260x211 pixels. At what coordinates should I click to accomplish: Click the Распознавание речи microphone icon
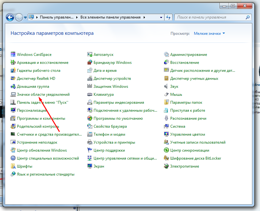click(166, 118)
